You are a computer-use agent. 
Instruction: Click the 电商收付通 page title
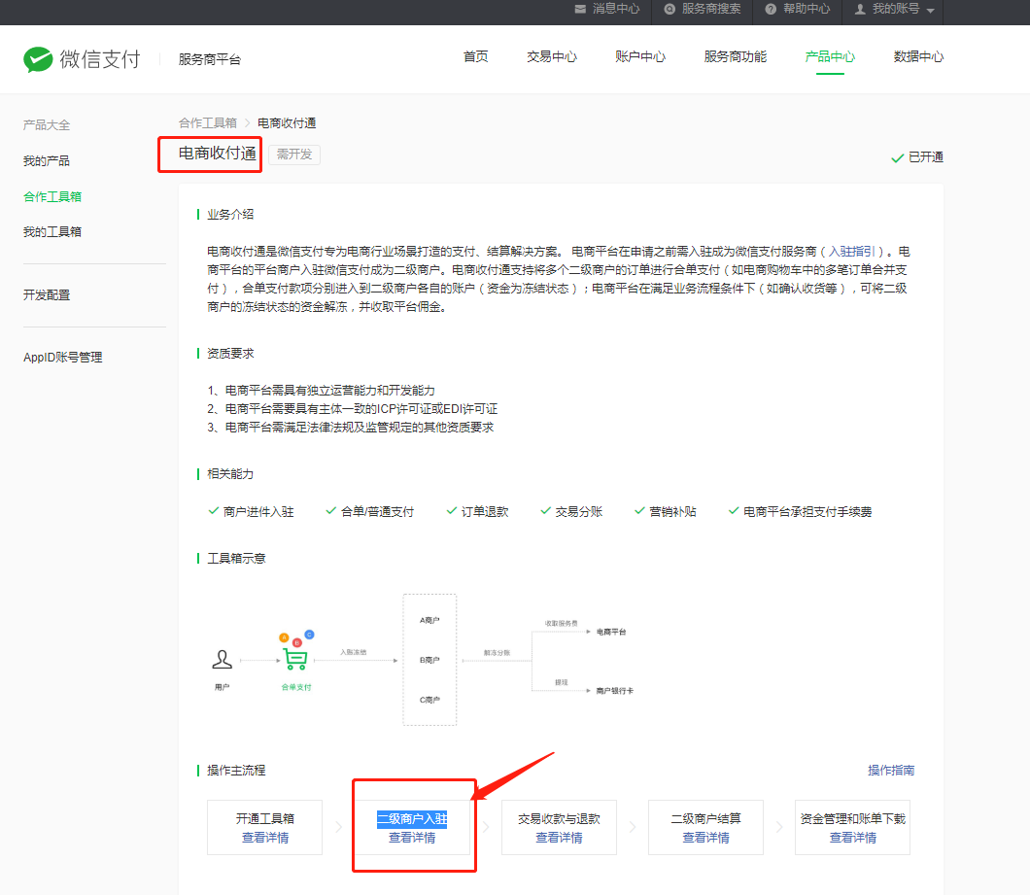coord(218,154)
